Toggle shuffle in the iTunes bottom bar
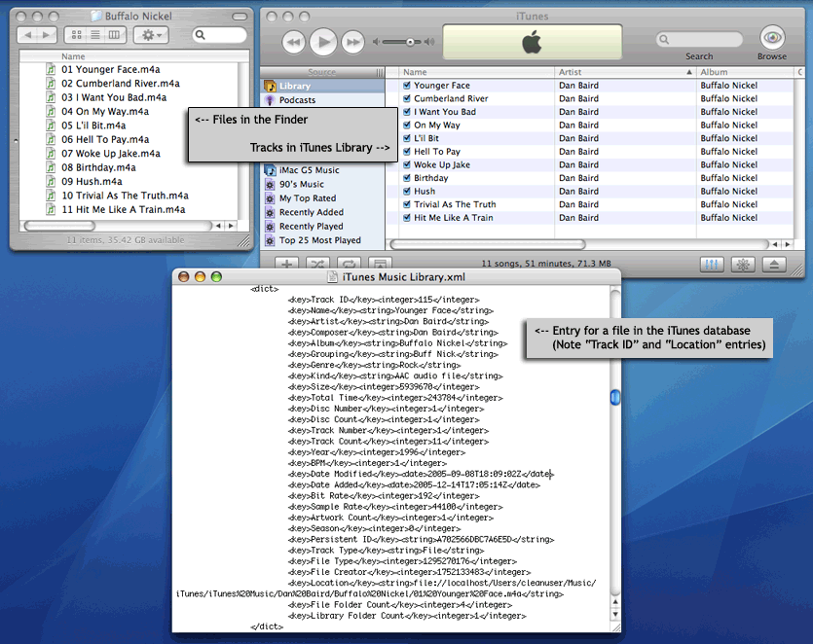Screen dimensions: 813x644 (317, 264)
